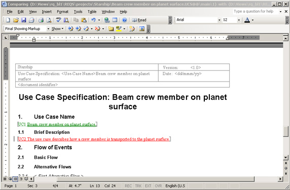This screenshot has height=190, width=290.
Task: Open the Final Showing Markup dropdown
Action: [x=48, y=29]
